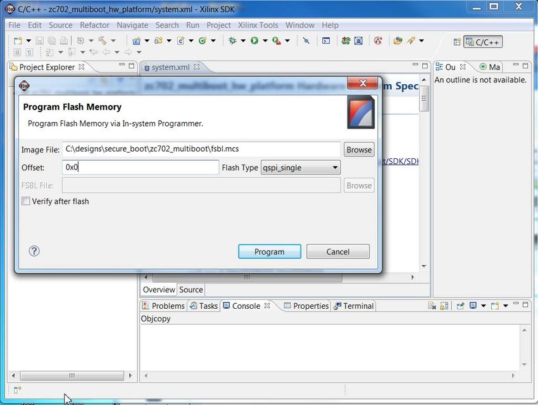The image size is (538, 405).
Task: Click the Print toolbar icon
Action: click(64, 40)
